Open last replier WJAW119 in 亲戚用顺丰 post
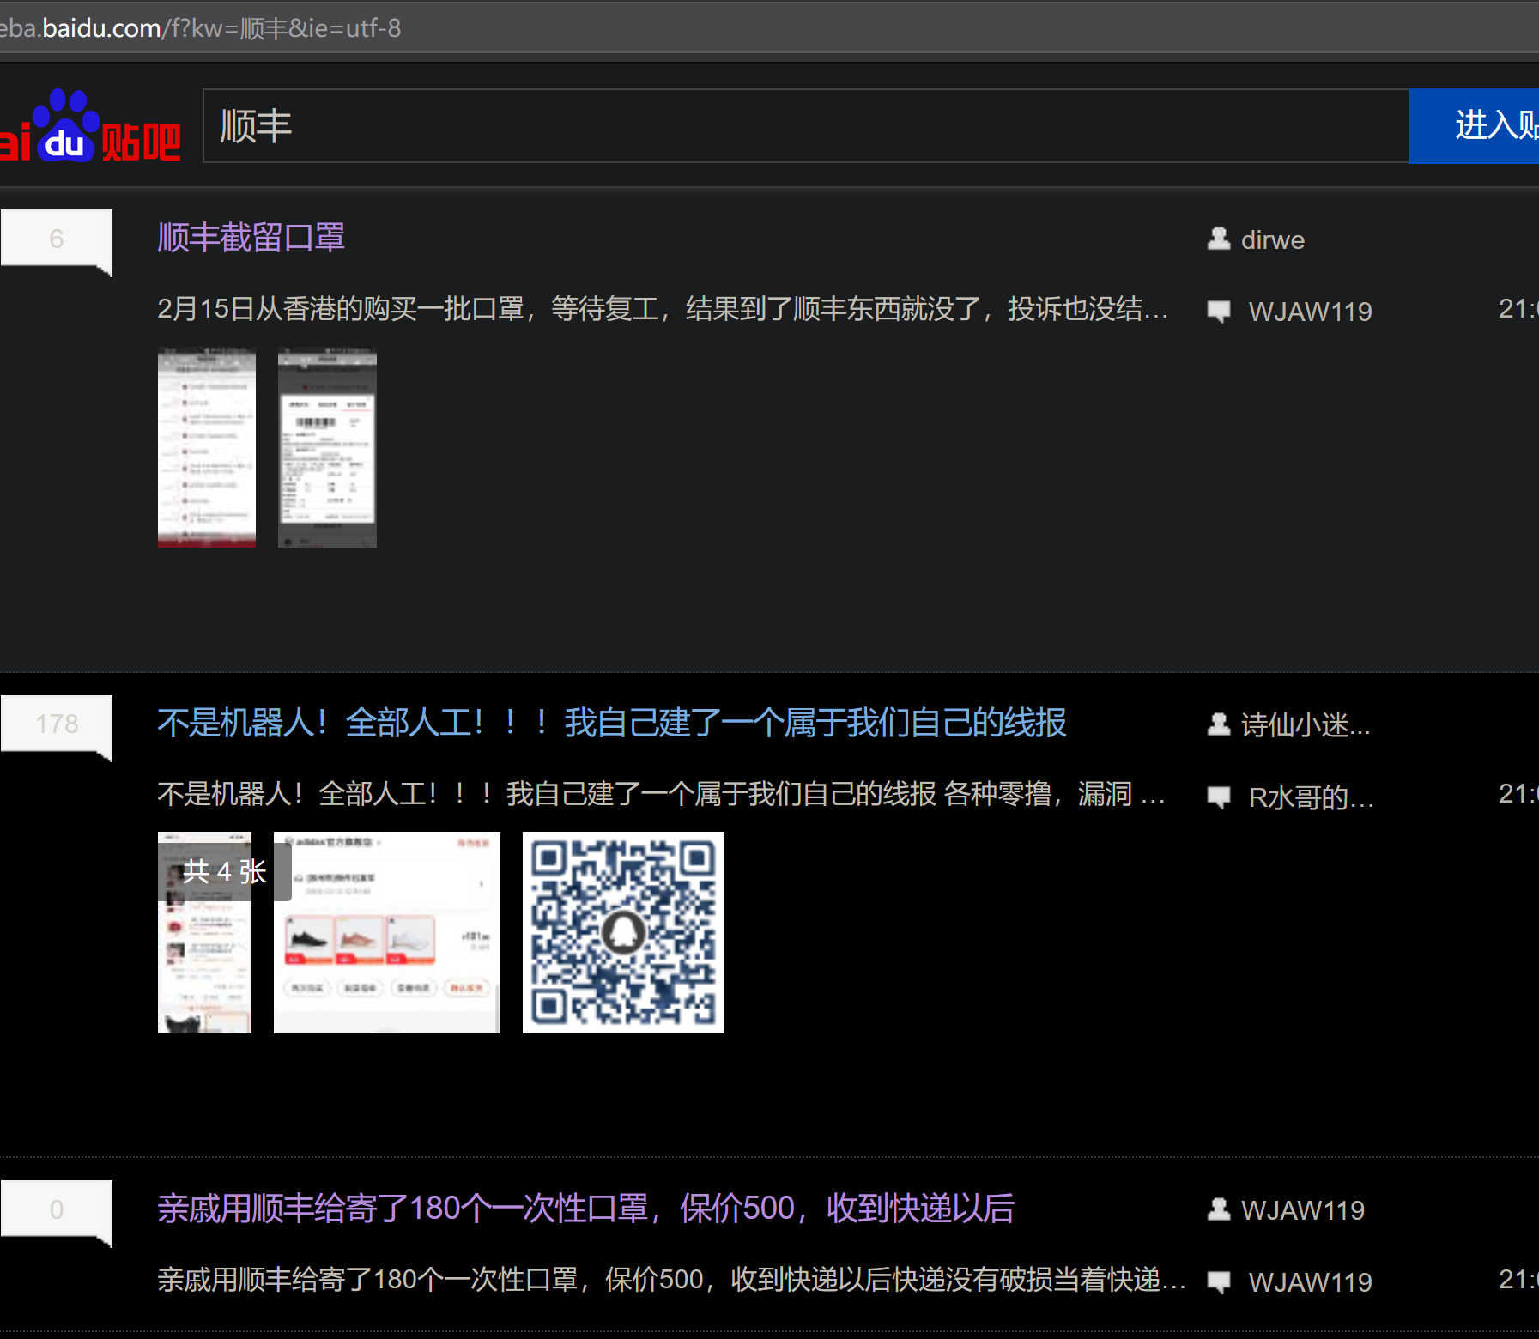Viewport: 1539px width, 1339px height. (x=1310, y=1282)
